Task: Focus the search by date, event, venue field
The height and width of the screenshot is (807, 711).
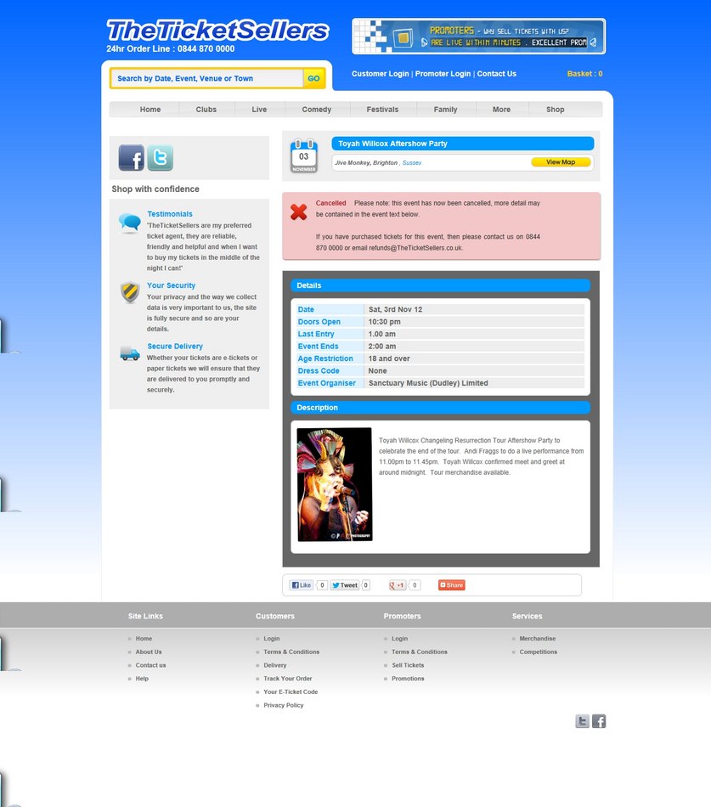Action: 207,78
